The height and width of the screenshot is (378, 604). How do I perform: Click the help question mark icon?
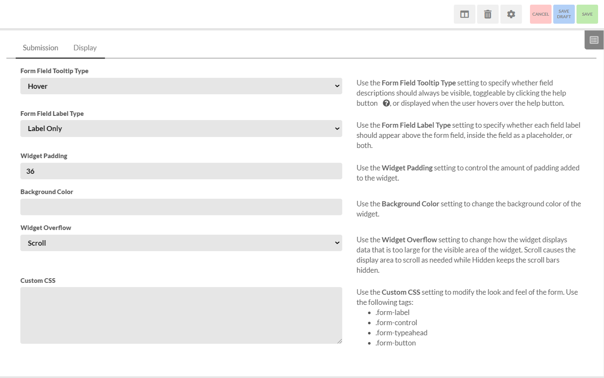385,103
